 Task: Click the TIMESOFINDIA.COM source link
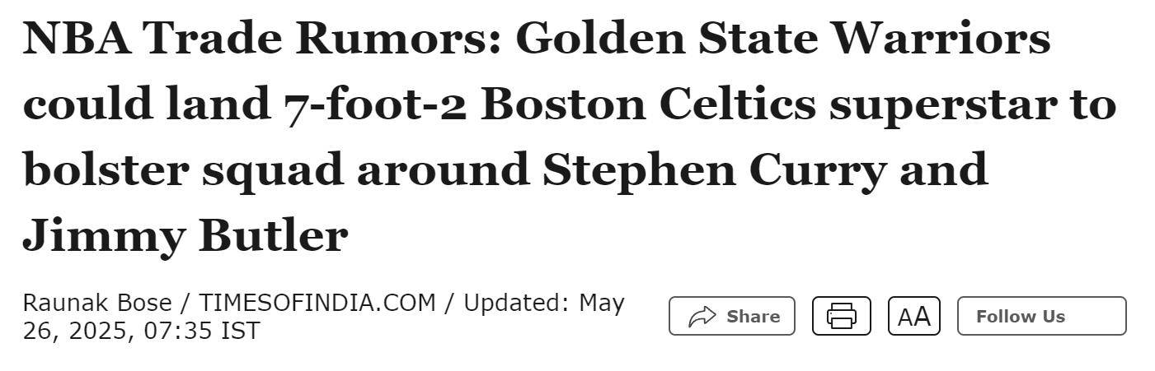point(317,303)
